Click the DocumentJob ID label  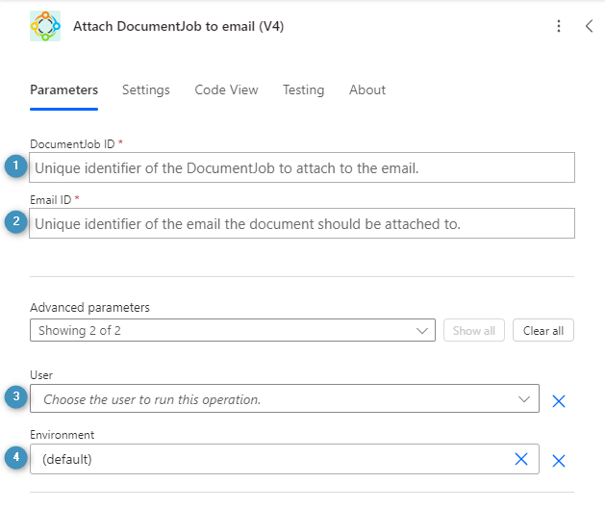tap(72, 144)
